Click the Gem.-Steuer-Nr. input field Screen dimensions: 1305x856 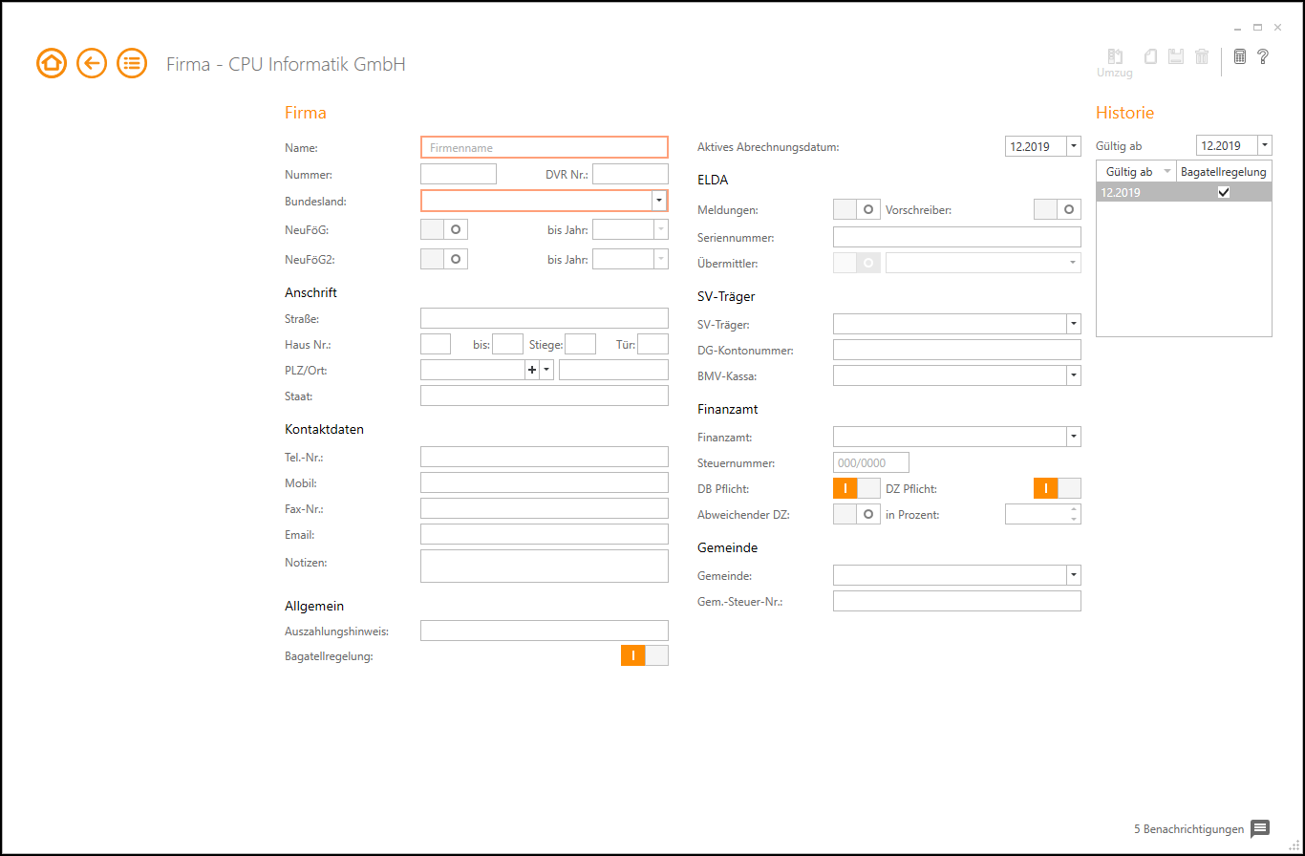point(957,601)
